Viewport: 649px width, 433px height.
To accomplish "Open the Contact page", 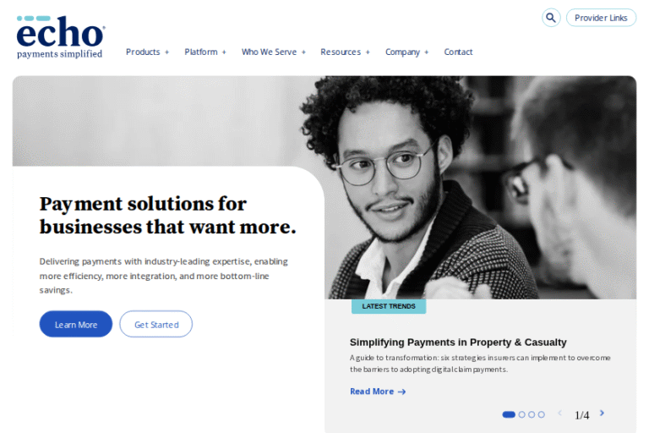I will tap(458, 52).
